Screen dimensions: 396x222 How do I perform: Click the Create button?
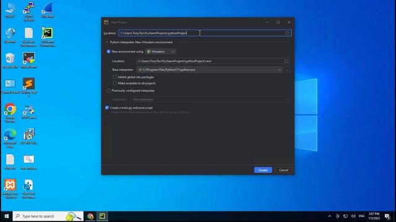point(263,170)
